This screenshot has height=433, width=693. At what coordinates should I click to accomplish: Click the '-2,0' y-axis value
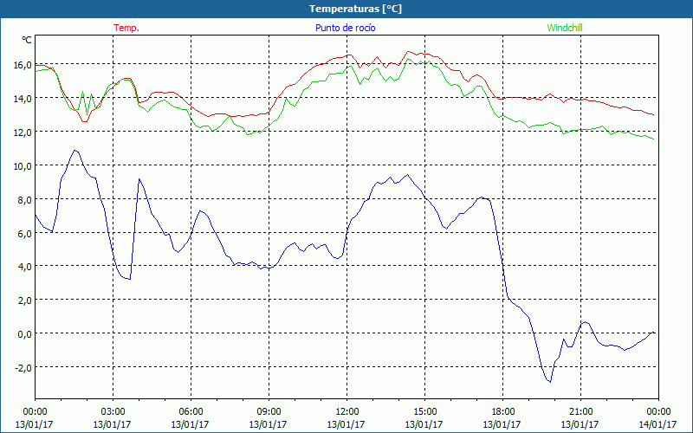point(24,367)
